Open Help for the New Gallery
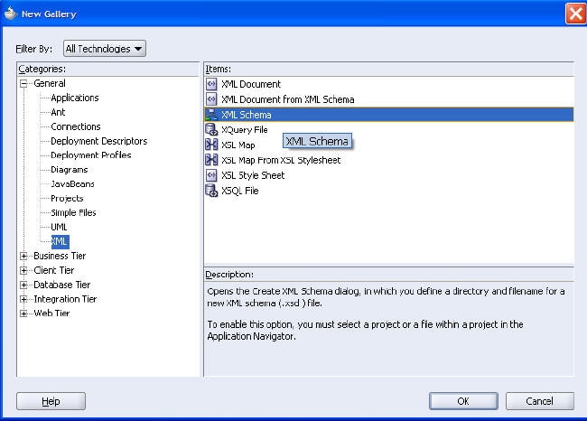 51,401
